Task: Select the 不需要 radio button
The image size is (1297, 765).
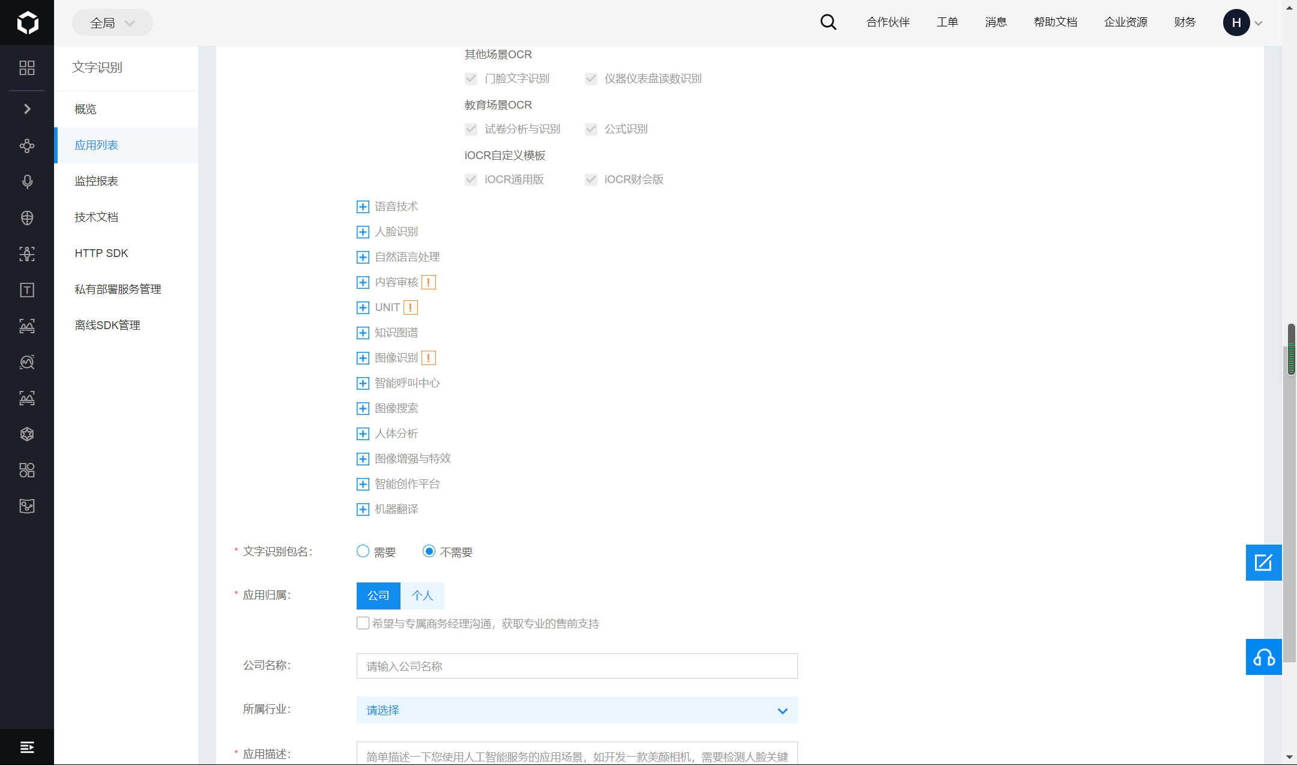Action: (429, 551)
